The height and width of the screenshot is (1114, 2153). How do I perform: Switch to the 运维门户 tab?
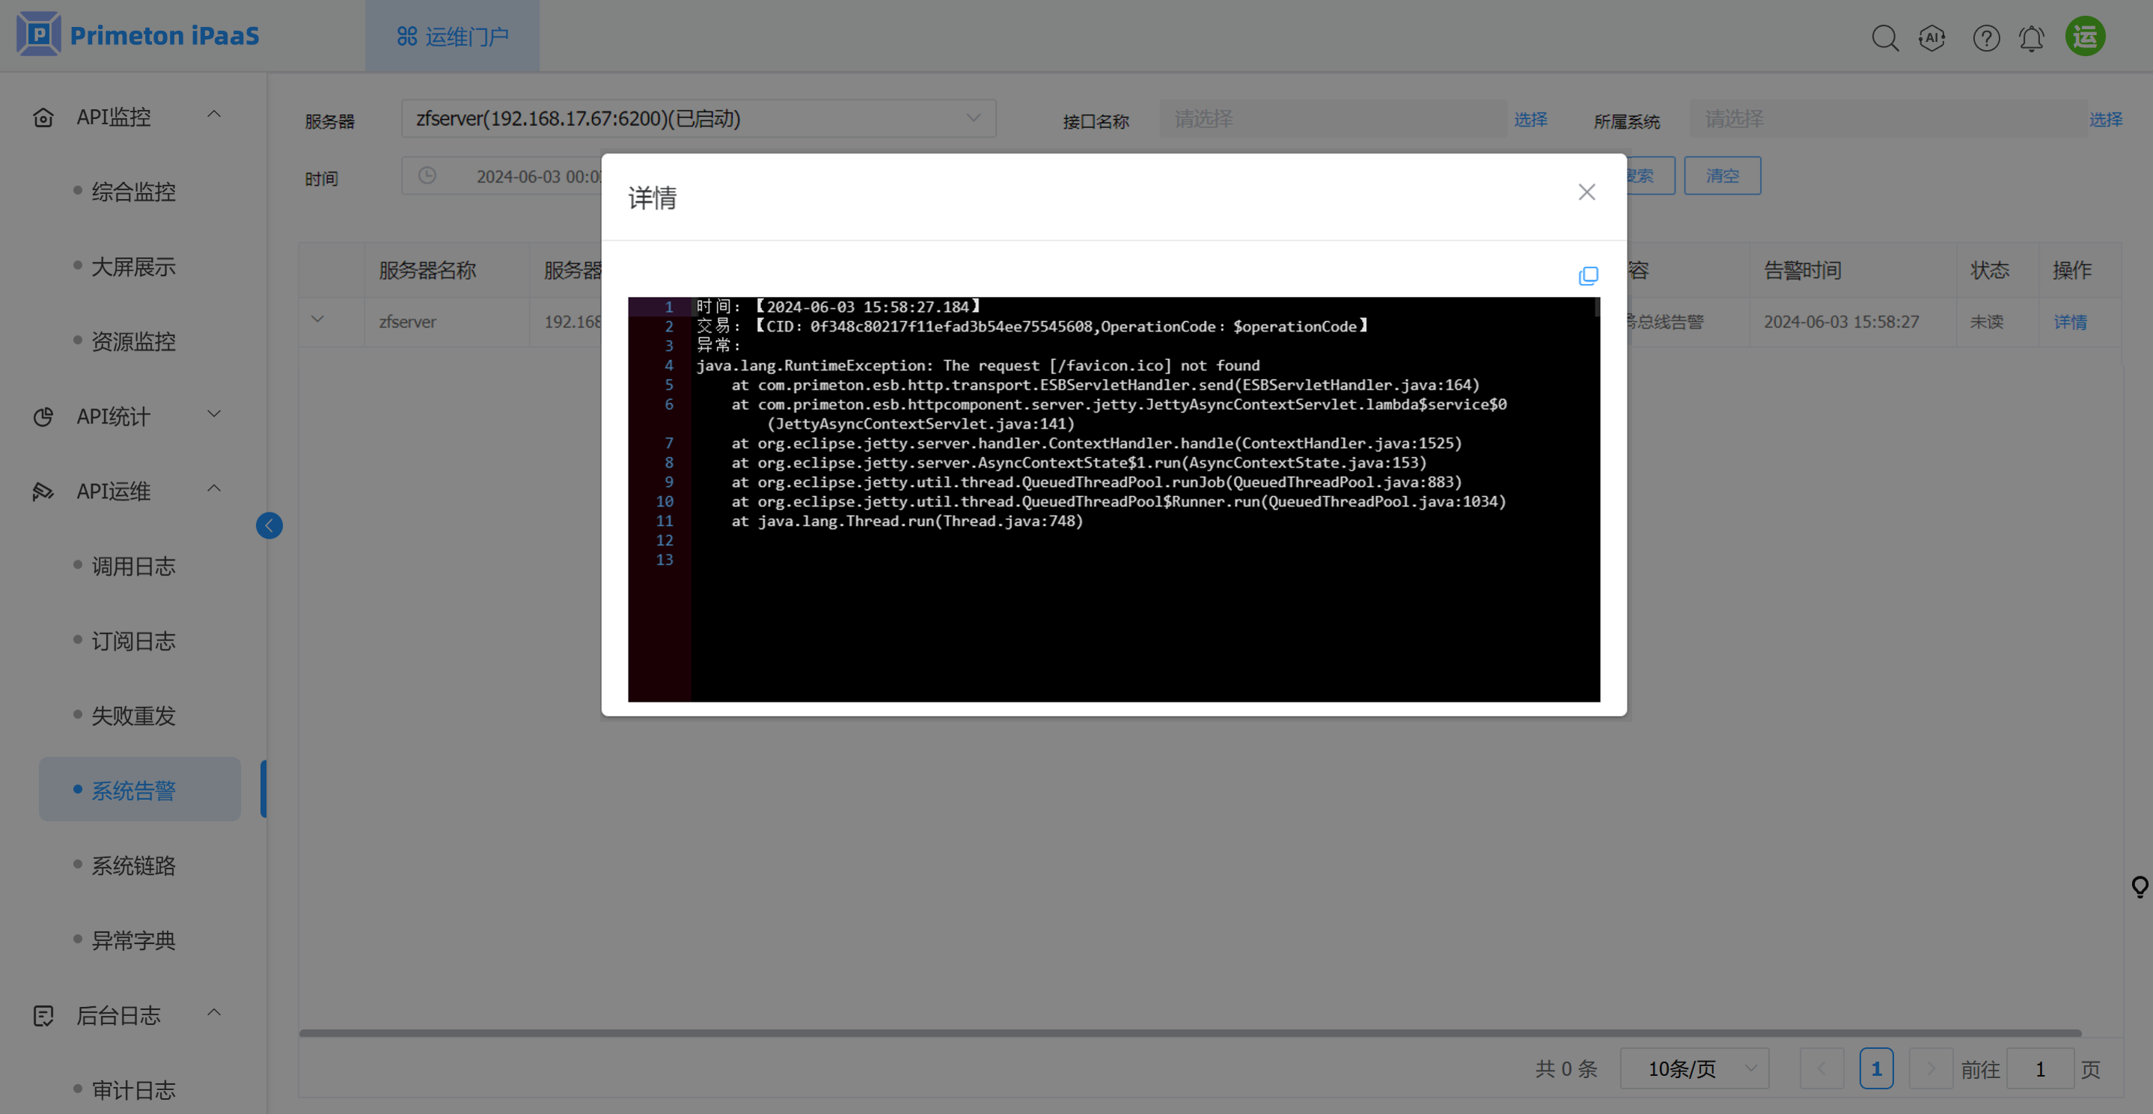click(x=452, y=37)
